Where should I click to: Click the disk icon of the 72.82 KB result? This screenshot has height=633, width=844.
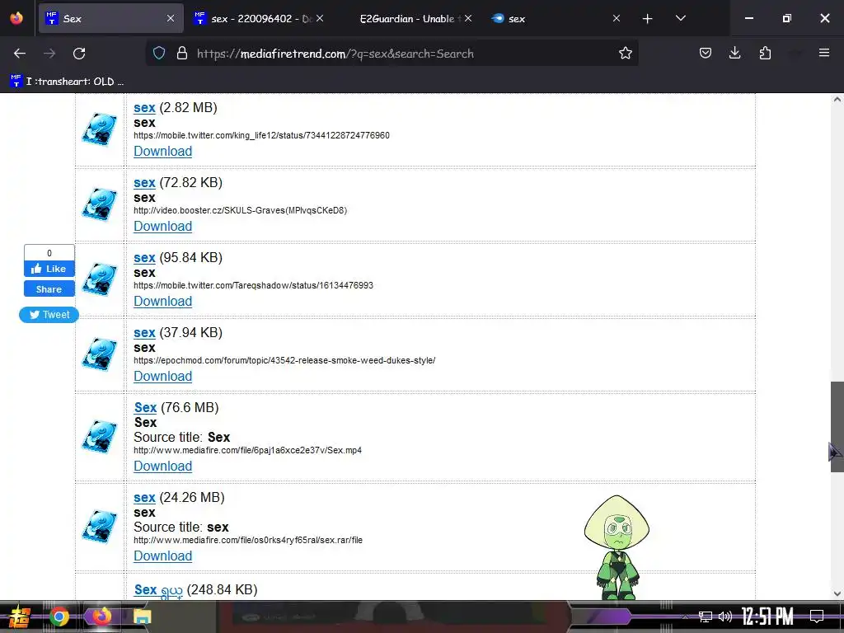(x=99, y=204)
